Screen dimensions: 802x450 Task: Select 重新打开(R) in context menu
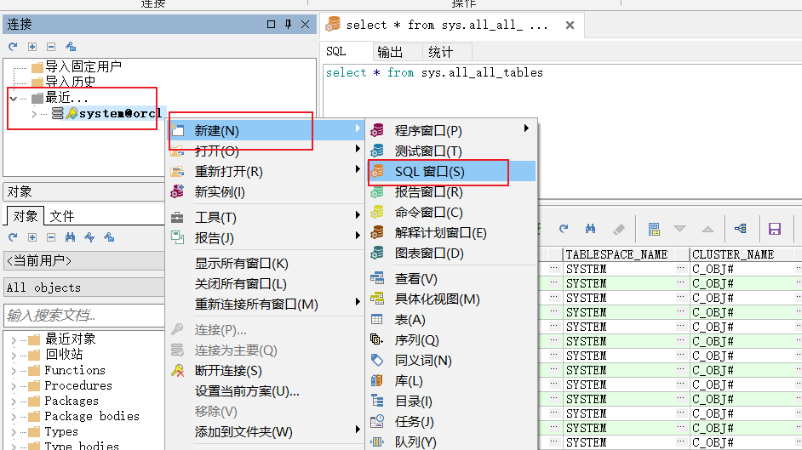pos(266,172)
